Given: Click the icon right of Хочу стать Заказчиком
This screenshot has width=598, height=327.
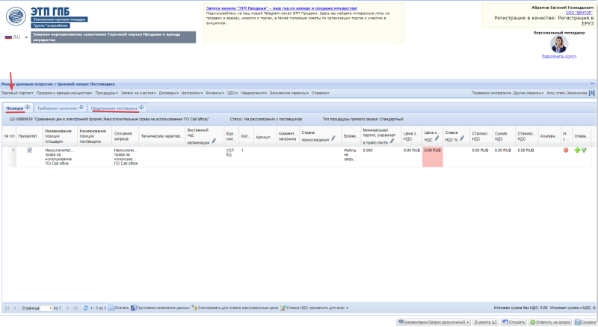Looking at the screenshot, I should click(591, 93).
